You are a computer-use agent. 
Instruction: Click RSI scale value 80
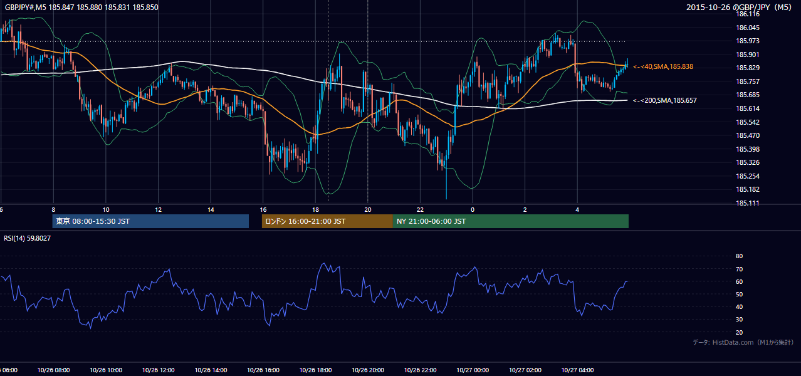tap(739, 256)
